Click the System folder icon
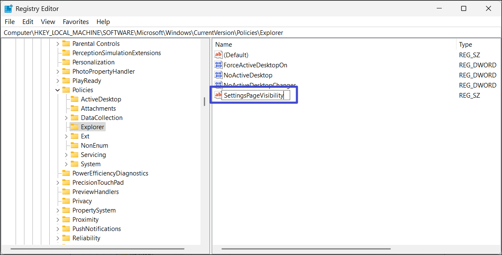This screenshot has width=502, height=255. (75, 164)
